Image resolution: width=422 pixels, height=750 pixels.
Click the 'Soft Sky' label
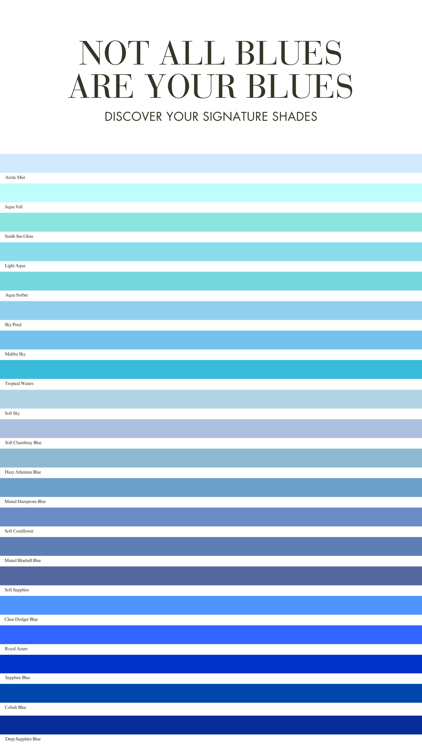coord(12,414)
